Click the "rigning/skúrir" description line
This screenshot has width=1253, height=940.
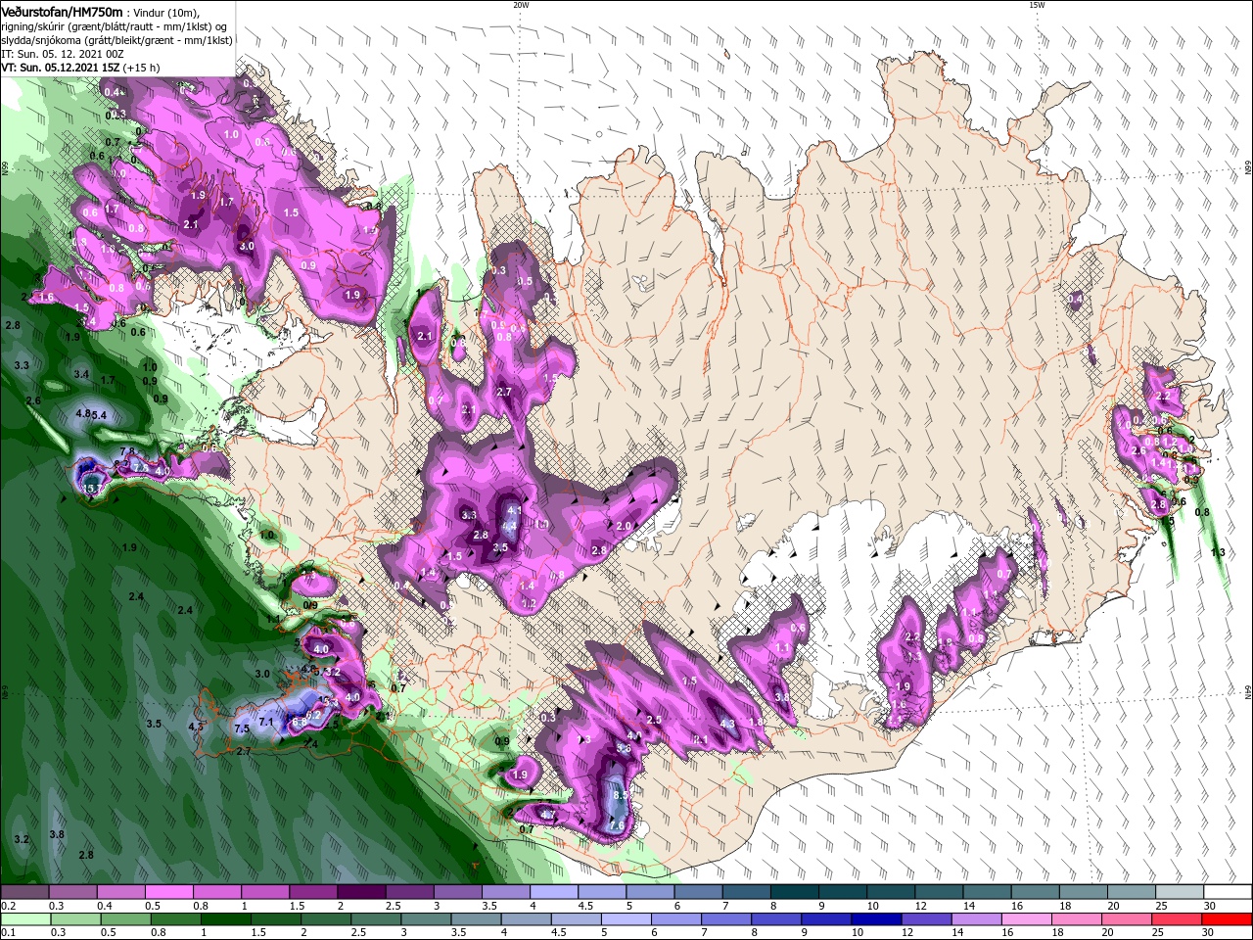114,26
